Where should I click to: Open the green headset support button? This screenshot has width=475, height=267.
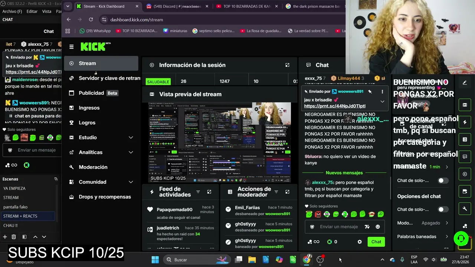(x=461, y=238)
